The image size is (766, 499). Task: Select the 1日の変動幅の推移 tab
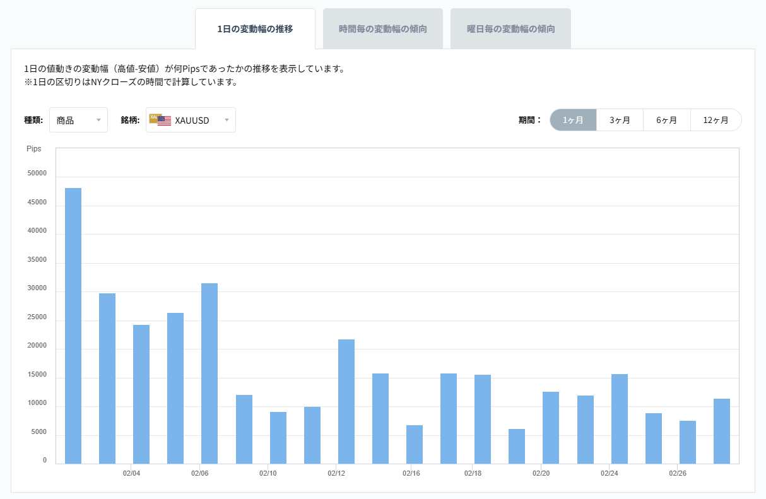tap(255, 28)
